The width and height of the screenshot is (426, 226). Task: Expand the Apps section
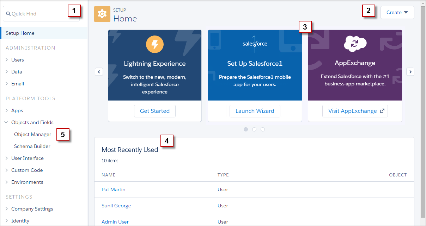coord(7,110)
